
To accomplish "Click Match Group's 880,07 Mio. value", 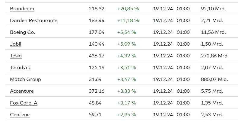I will tap(214, 79).
